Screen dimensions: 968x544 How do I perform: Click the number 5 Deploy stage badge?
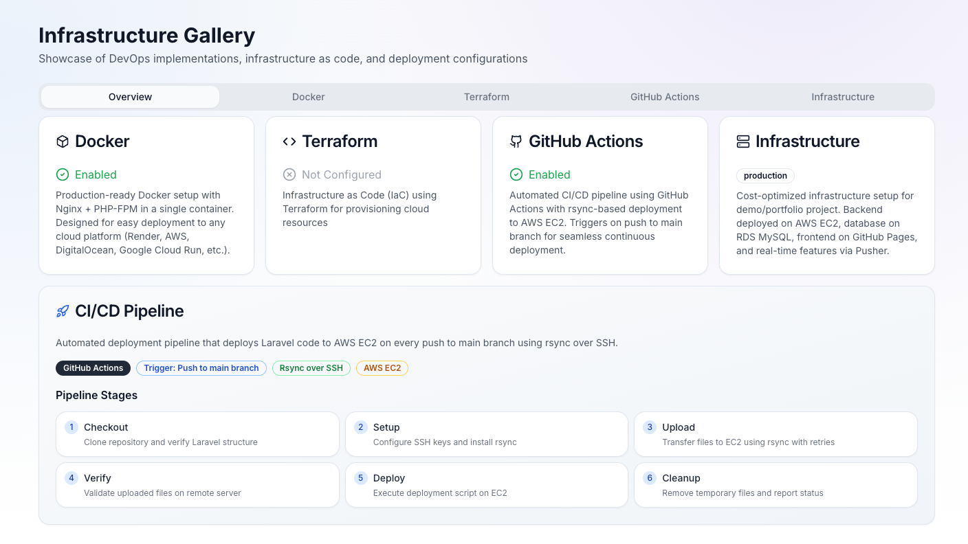(x=361, y=478)
